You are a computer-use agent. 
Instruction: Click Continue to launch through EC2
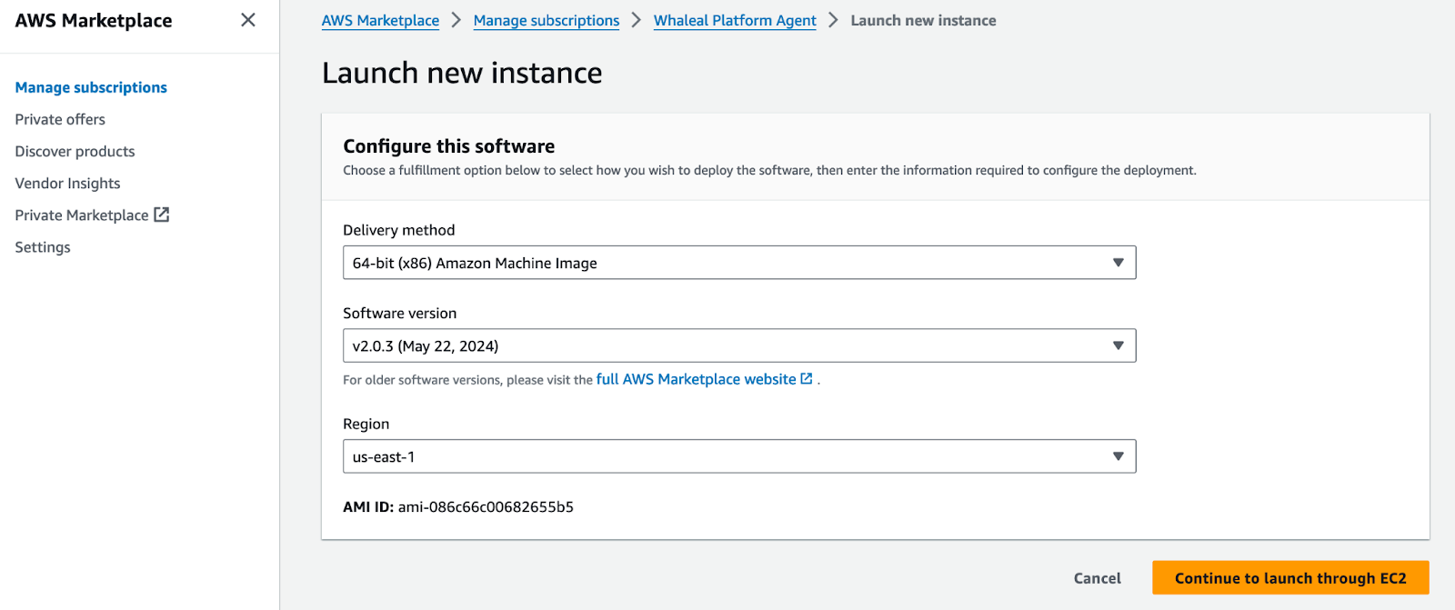click(1289, 578)
